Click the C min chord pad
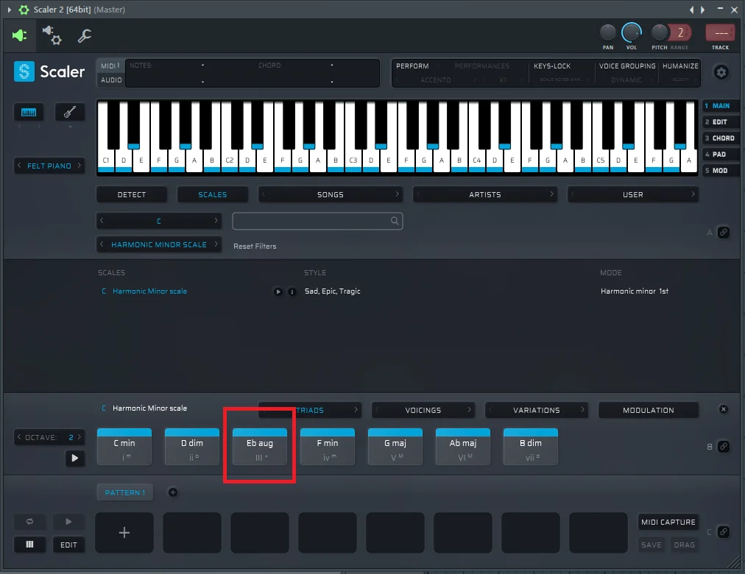The width and height of the screenshot is (745, 574). click(x=124, y=447)
